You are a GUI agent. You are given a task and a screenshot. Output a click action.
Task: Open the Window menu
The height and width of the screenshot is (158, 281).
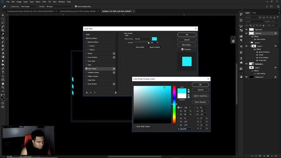[61, 2]
